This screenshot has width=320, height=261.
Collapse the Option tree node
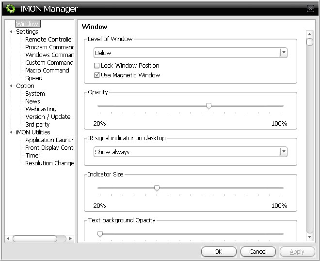pos(11,86)
